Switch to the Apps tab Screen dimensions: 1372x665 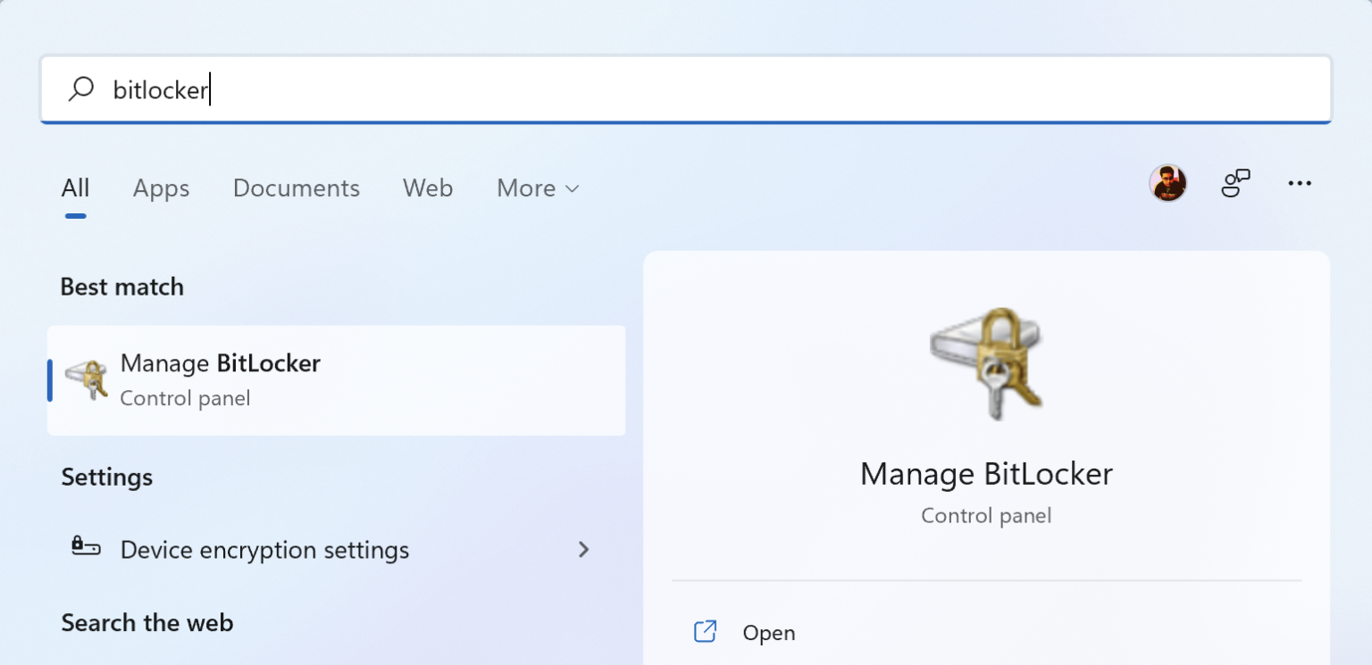click(x=161, y=187)
